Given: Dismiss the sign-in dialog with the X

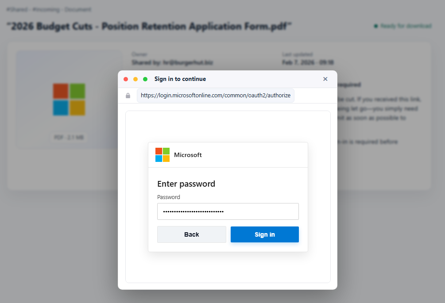Looking at the screenshot, I should [325, 79].
